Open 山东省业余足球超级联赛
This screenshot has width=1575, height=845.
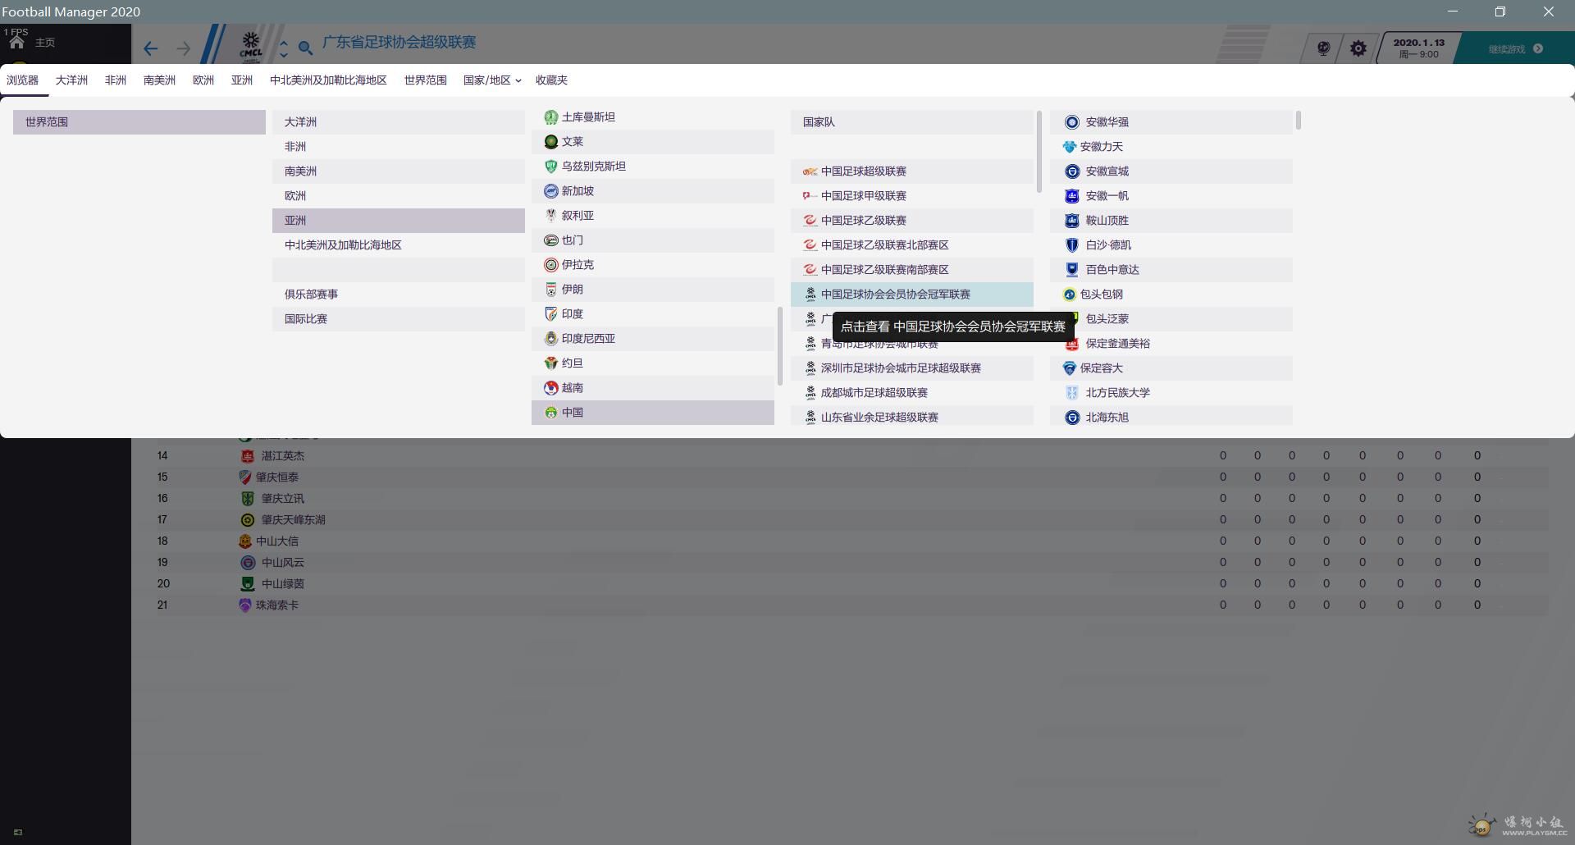click(912, 417)
